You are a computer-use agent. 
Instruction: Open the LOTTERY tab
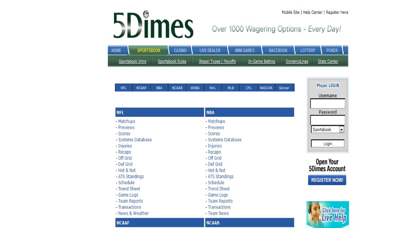[x=308, y=50]
